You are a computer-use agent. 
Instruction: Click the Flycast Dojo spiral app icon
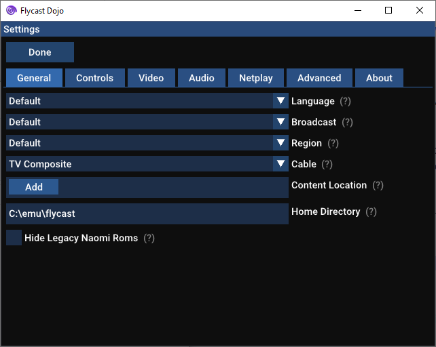(12, 11)
